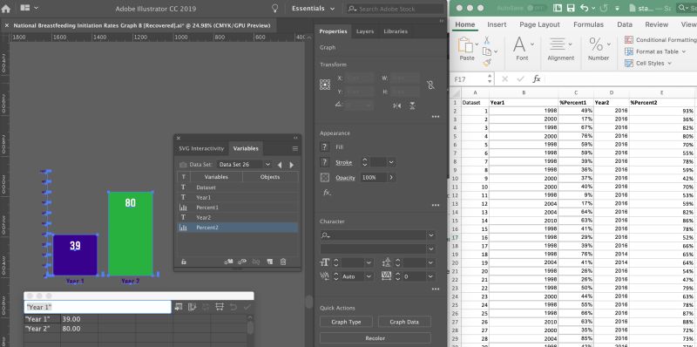Open the font style dropdown in Character
Screen dimensions: 697x347
click(x=430, y=248)
